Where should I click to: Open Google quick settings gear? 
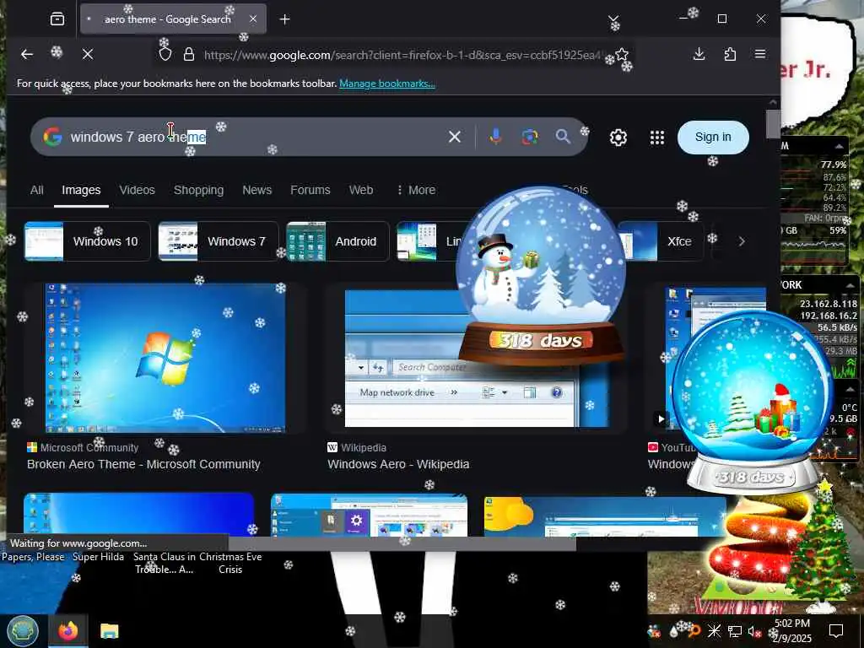pos(618,138)
